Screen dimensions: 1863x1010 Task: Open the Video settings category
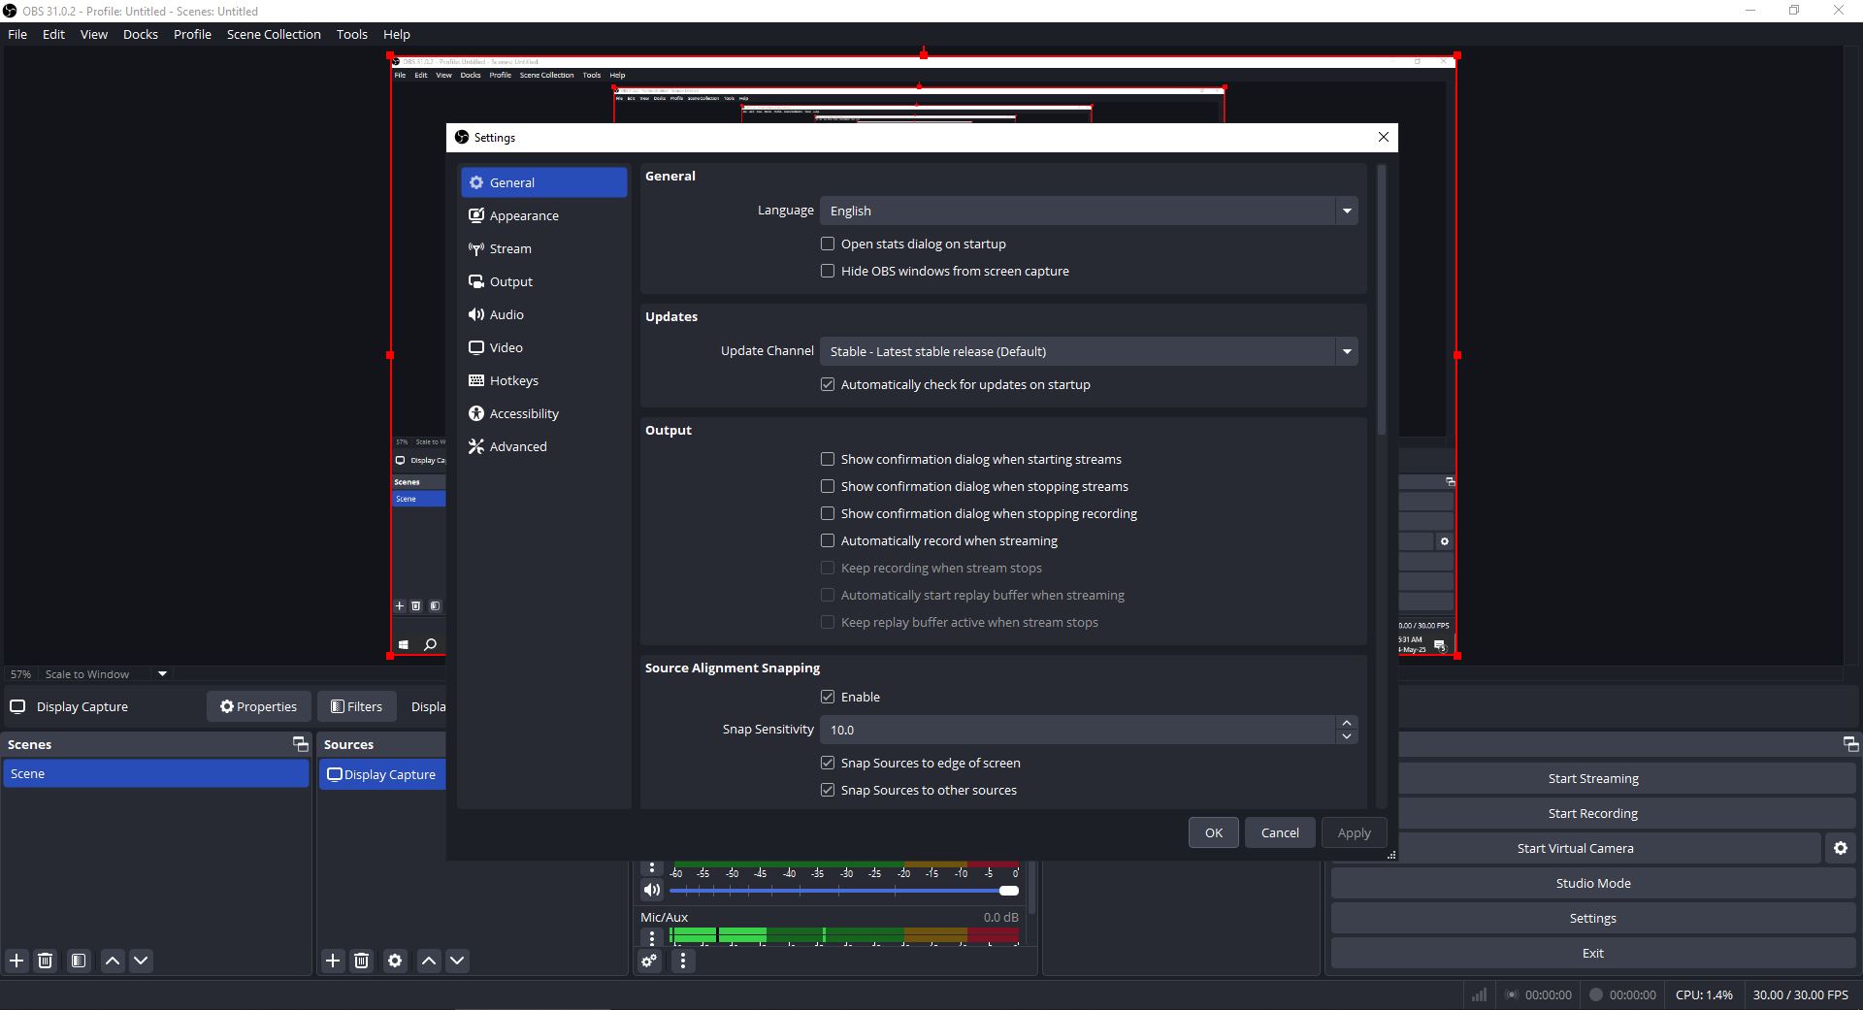tap(543, 347)
